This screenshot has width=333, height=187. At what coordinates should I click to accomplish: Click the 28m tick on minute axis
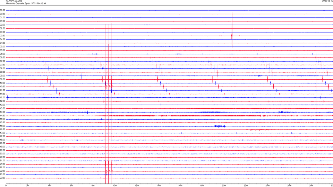click(311, 186)
